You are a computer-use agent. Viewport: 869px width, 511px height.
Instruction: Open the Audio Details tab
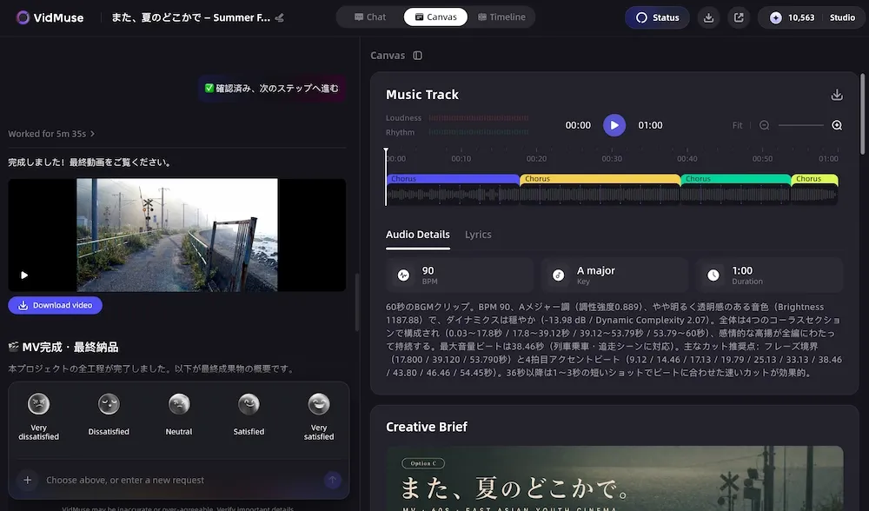tap(418, 235)
